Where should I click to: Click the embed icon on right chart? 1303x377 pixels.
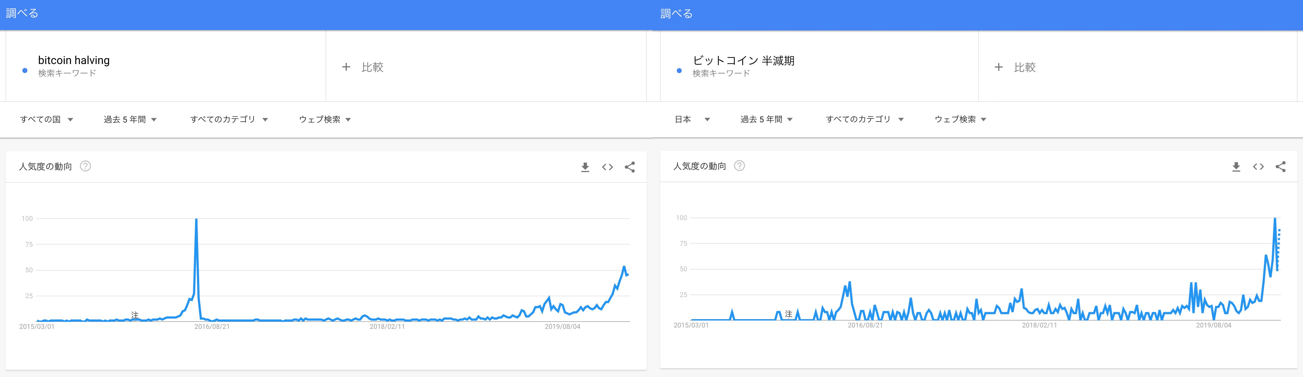[x=1258, y=167]
